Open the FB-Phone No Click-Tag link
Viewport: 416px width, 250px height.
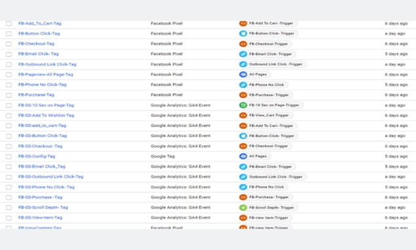[x=42, y=85]
